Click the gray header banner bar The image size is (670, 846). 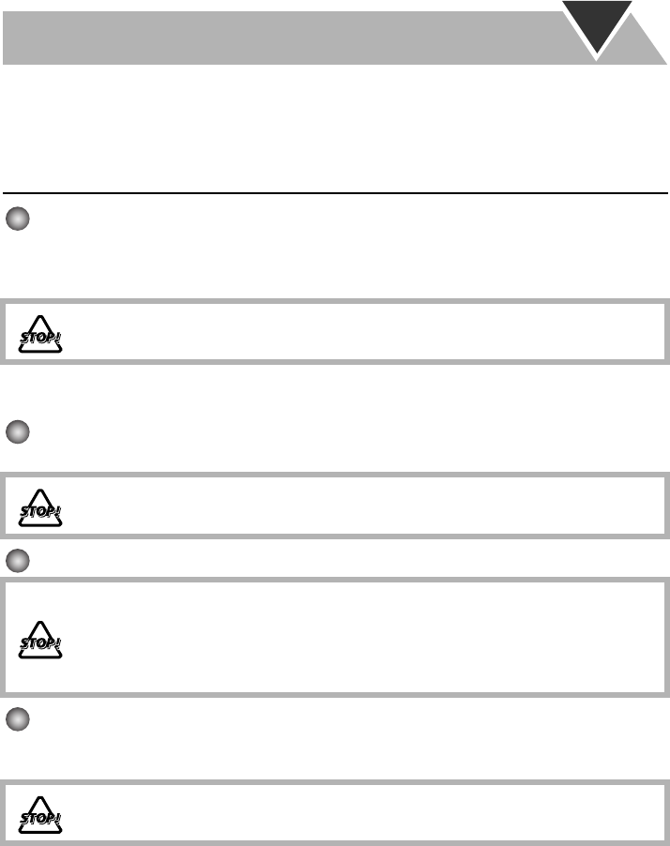(x=282, y=38)
